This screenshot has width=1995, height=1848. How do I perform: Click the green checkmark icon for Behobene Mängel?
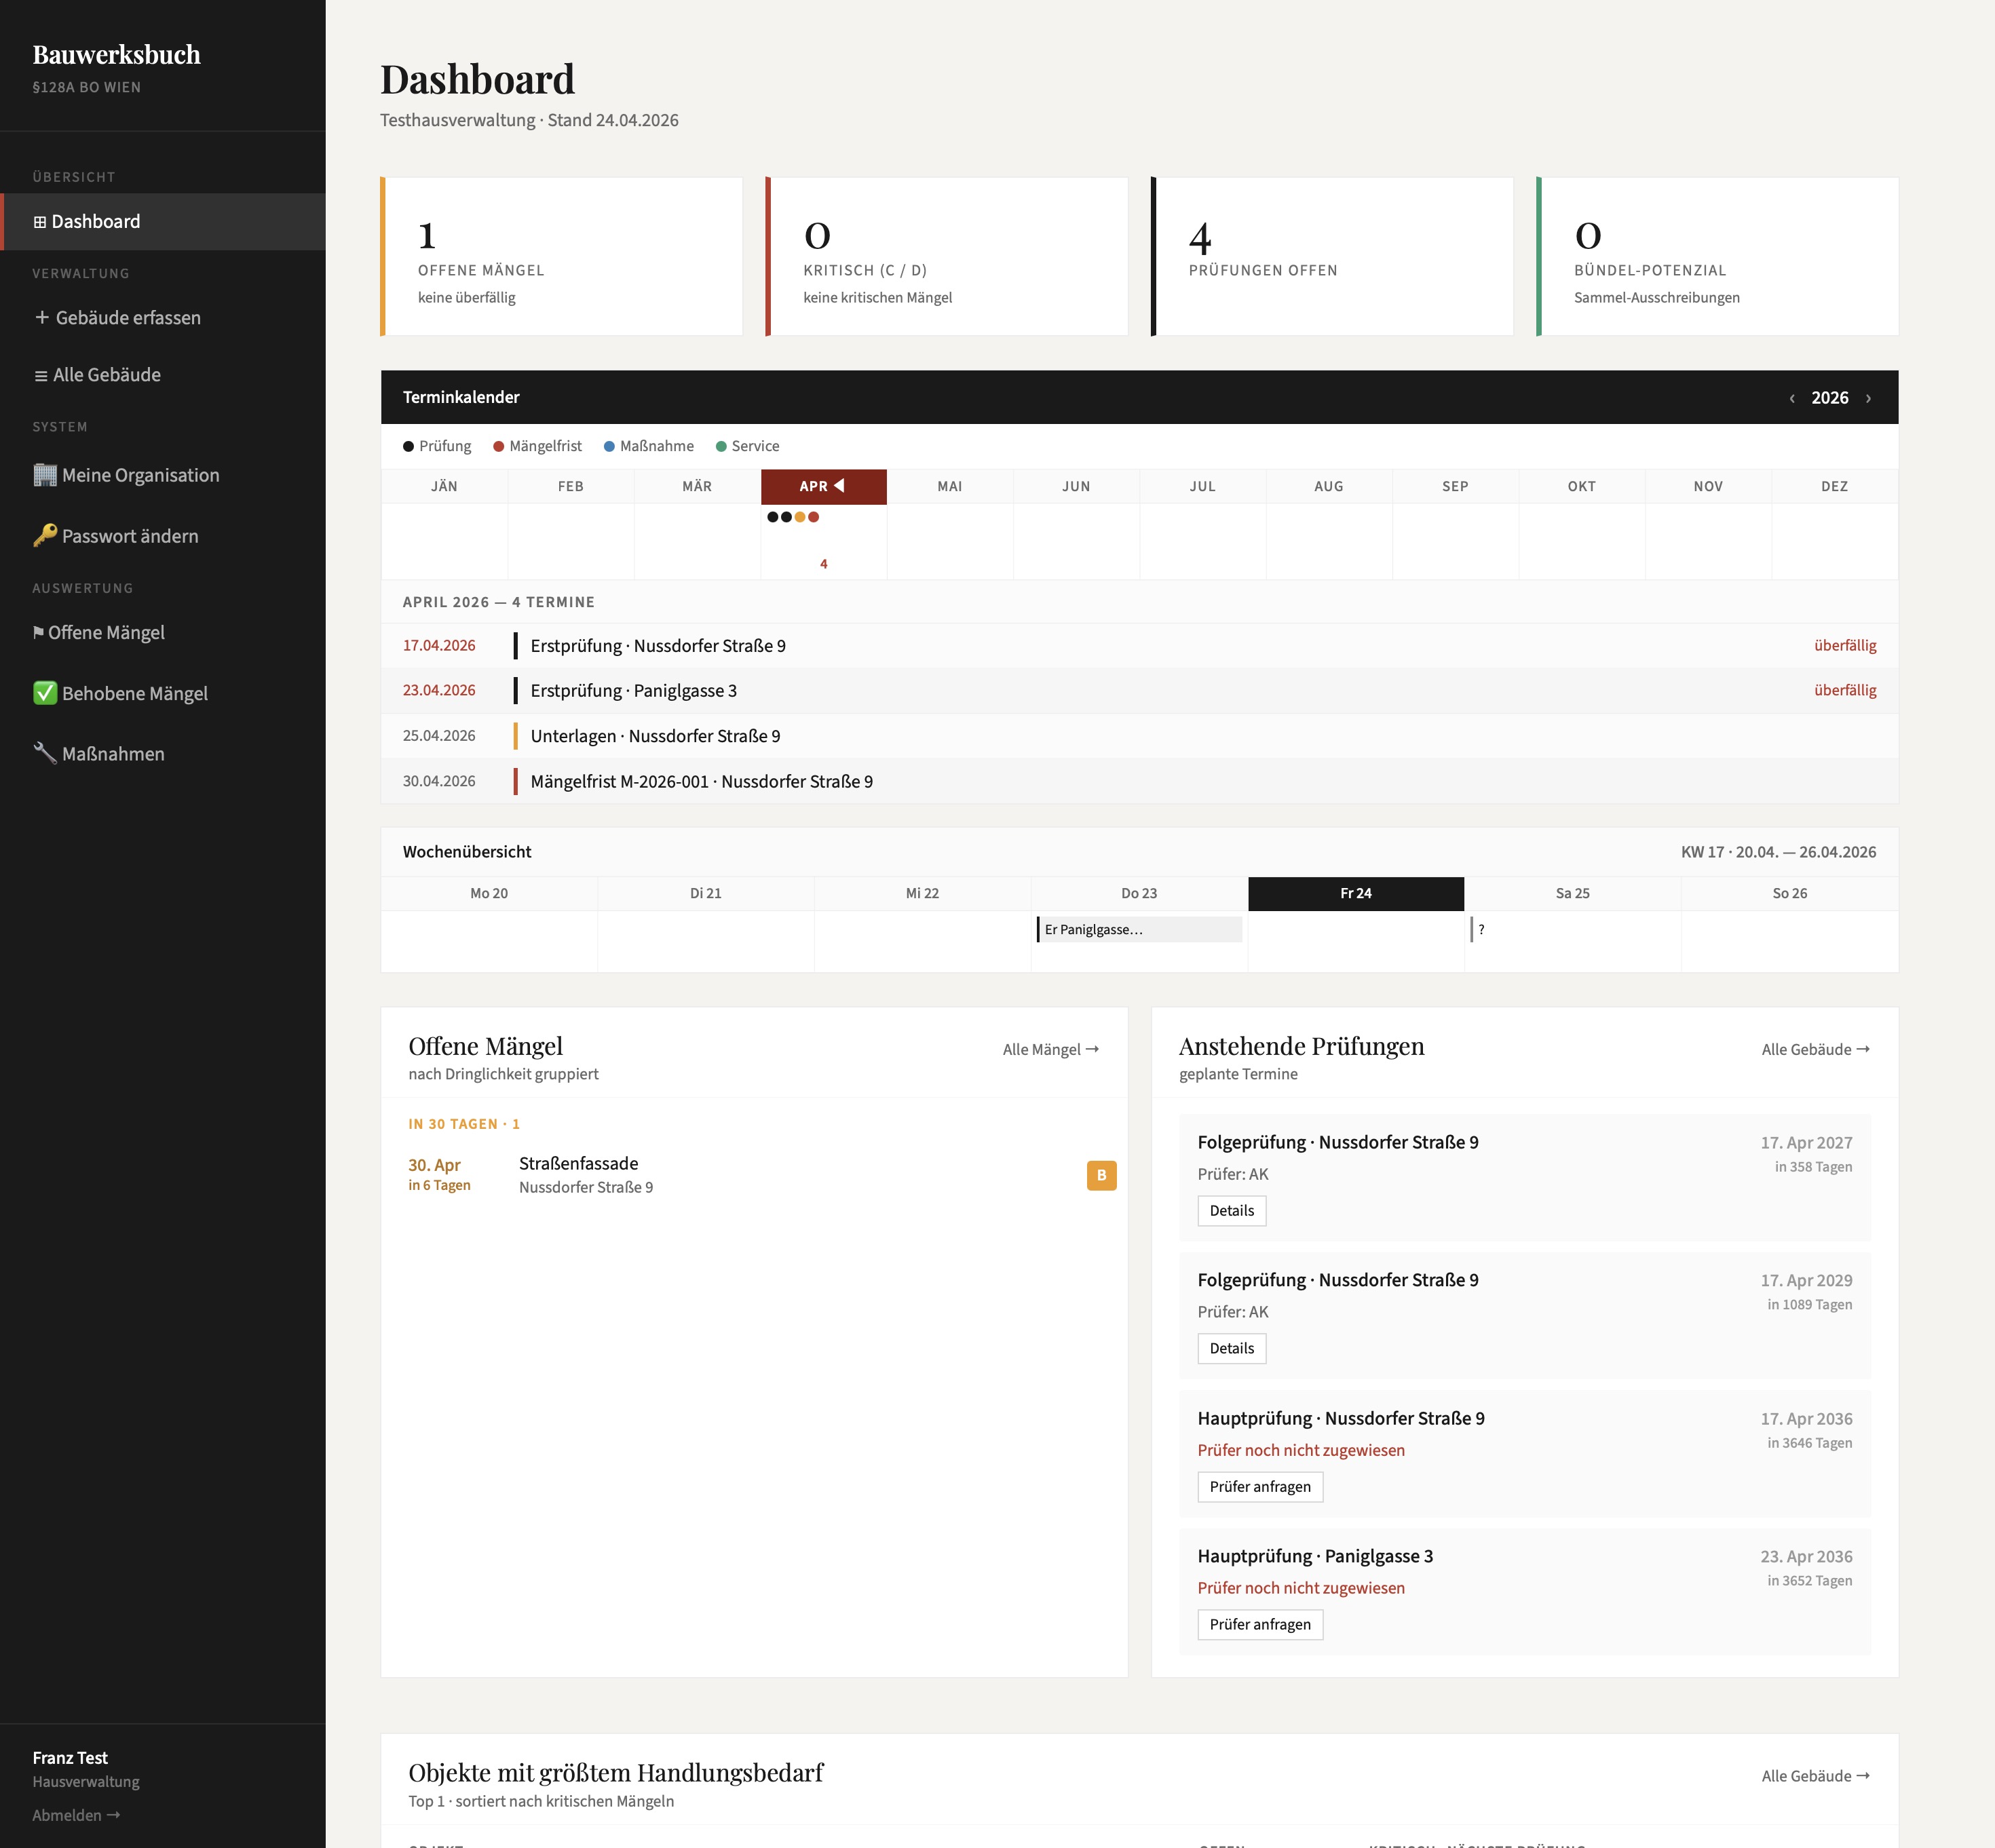pyautogui.click(x=43, y=693)
